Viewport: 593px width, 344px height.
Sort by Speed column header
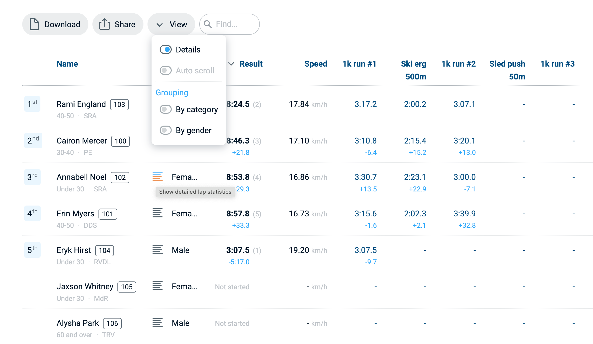[x=315, y=64]
